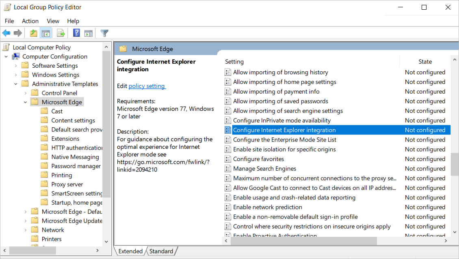The width and height of the screenshot is (459, 259).
Task: Expand the Windows Settings tree node
Action: (x=16, y=75)
